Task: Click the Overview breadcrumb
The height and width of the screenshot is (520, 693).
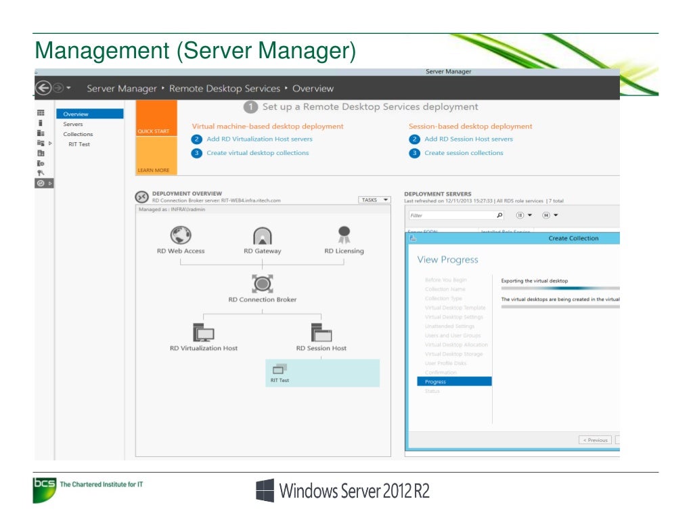Action: [x=313, y=89]
